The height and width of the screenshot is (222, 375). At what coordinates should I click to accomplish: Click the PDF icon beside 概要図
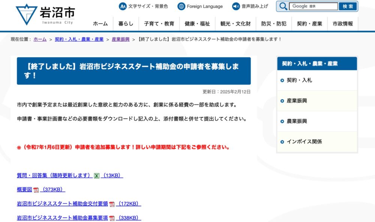click(x=36, y=190)
